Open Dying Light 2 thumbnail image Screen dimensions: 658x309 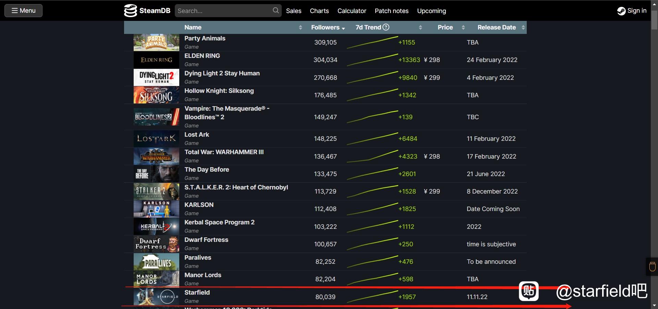coord(156,77)
